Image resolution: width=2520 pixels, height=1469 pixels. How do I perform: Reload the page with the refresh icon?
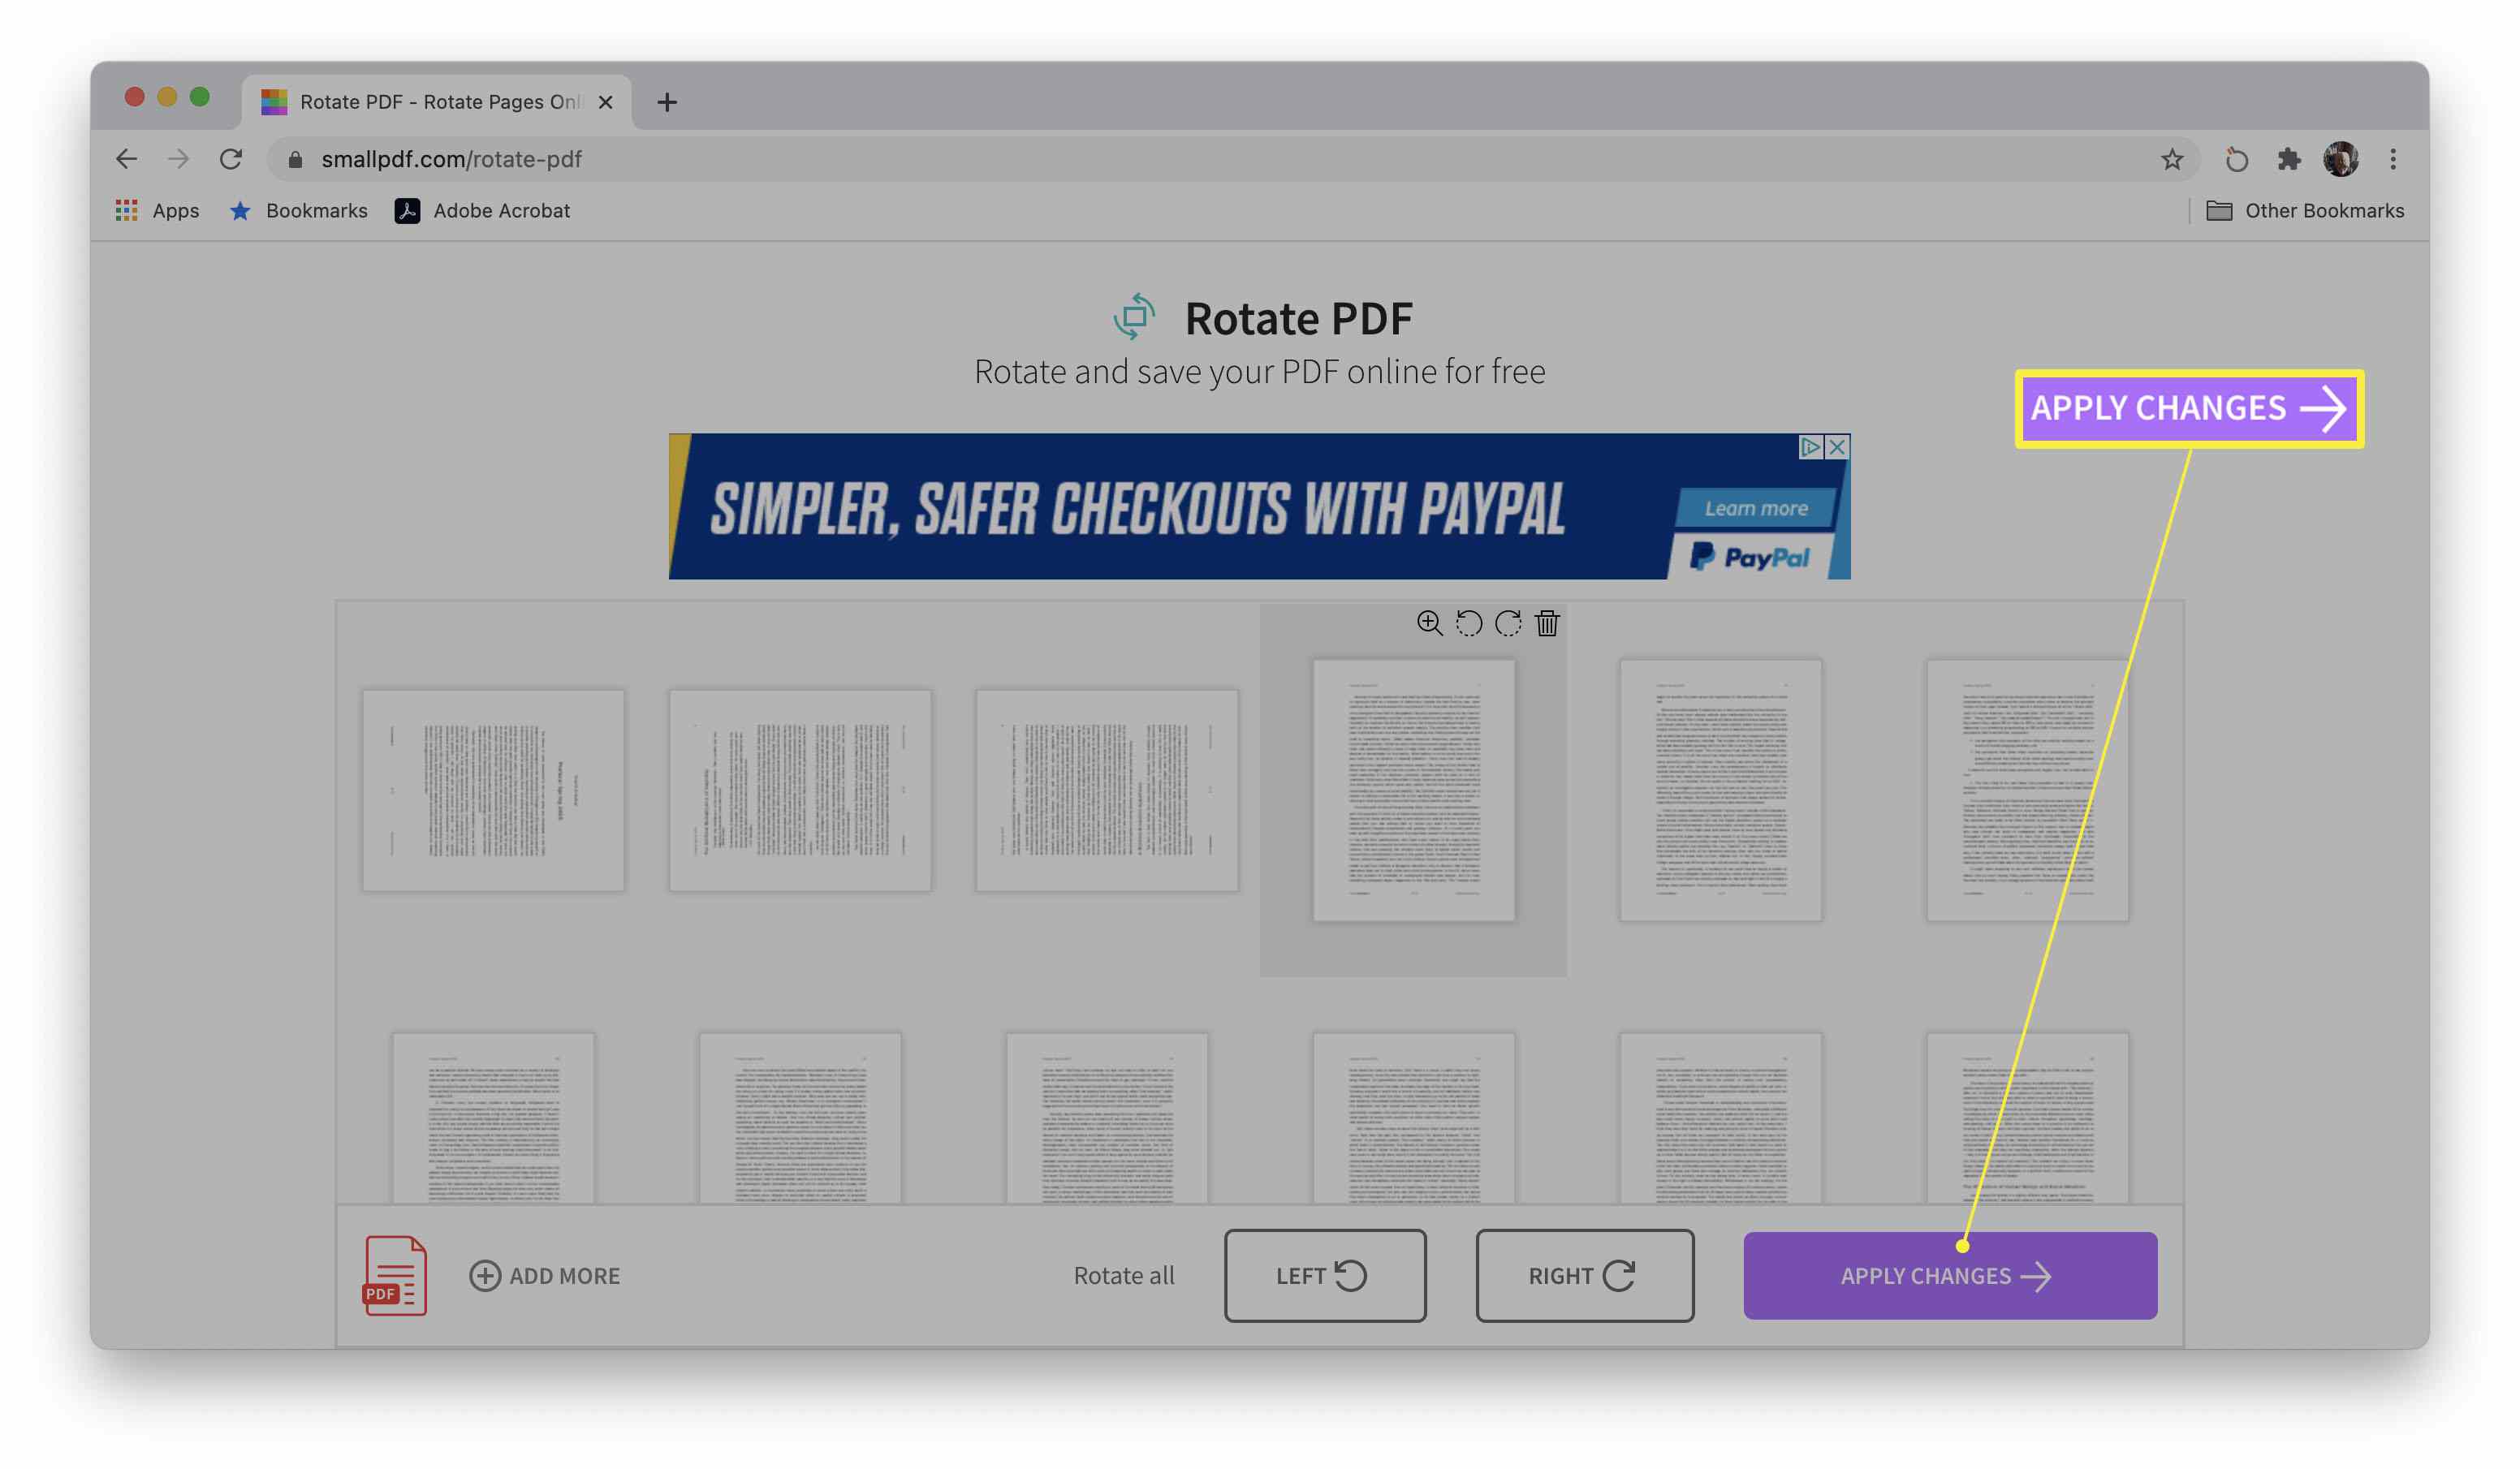[x=231, y=159]
